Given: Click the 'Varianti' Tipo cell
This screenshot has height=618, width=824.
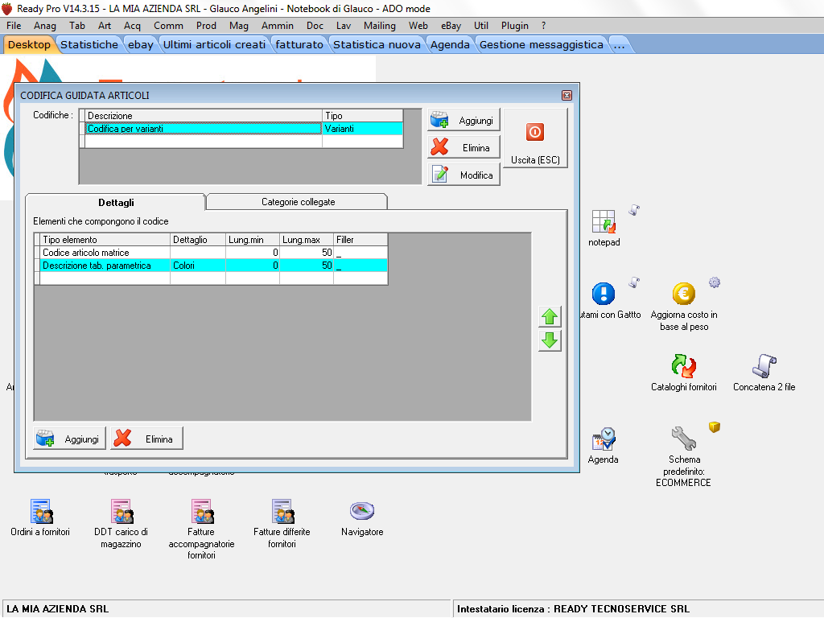Looking at the screenshot, I should click(x=363, y=129).
